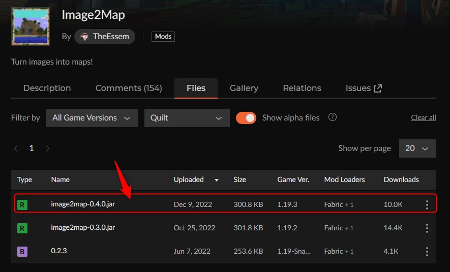The width and height of the screenshot is (450, 272).
Task: Click the 301.8 KB size value
Action: click(x=248, y=228)
